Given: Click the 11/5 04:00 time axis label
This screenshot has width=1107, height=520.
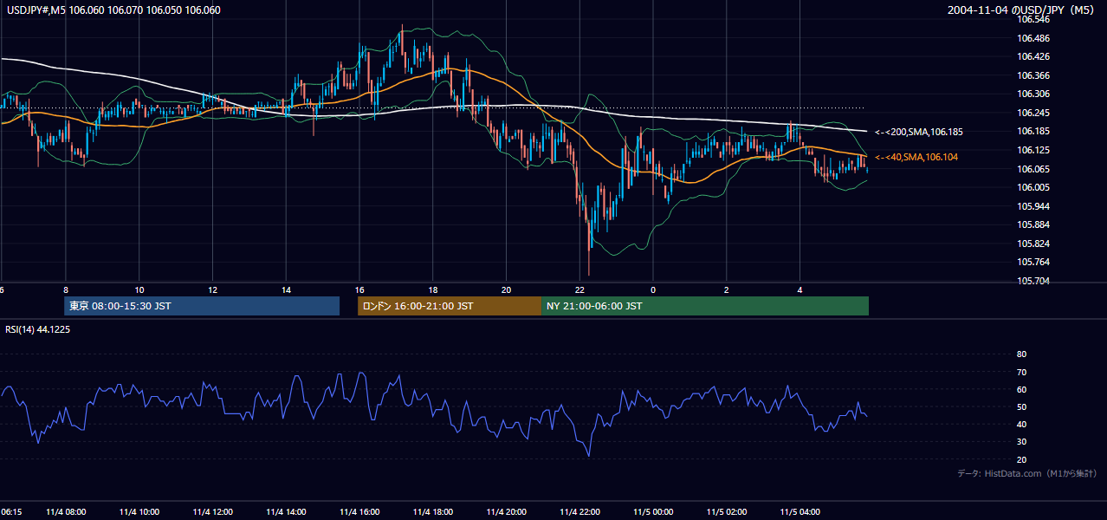Looking at the screenshot, I should coord(800,511).
